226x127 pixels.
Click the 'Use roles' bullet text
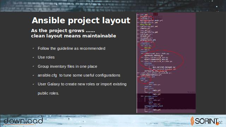[x=46, y=57]
